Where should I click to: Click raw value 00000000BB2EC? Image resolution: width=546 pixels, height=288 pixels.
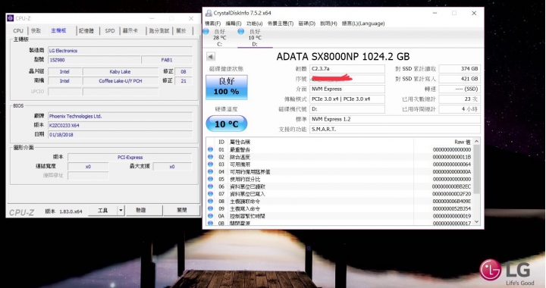[451, 186]
